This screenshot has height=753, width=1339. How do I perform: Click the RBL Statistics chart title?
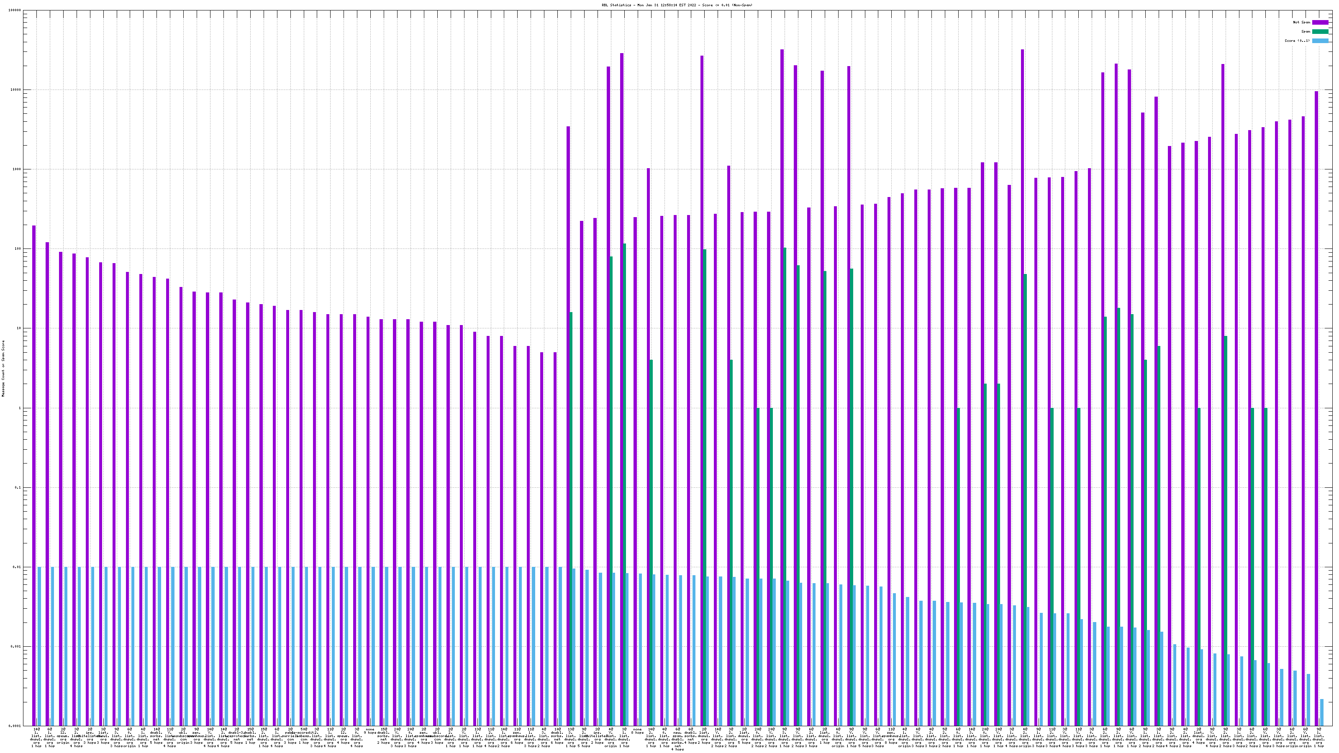click(x=677, y=5)
